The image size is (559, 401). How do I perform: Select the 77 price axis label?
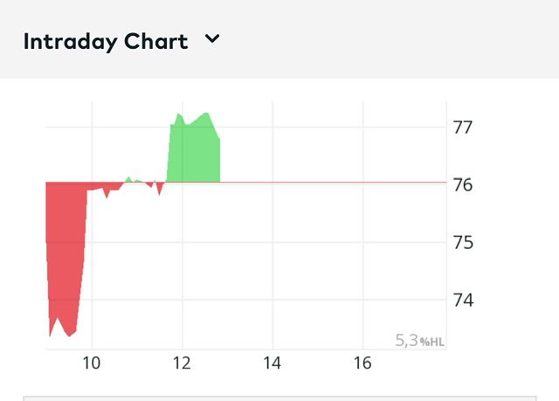click(463, 127)
